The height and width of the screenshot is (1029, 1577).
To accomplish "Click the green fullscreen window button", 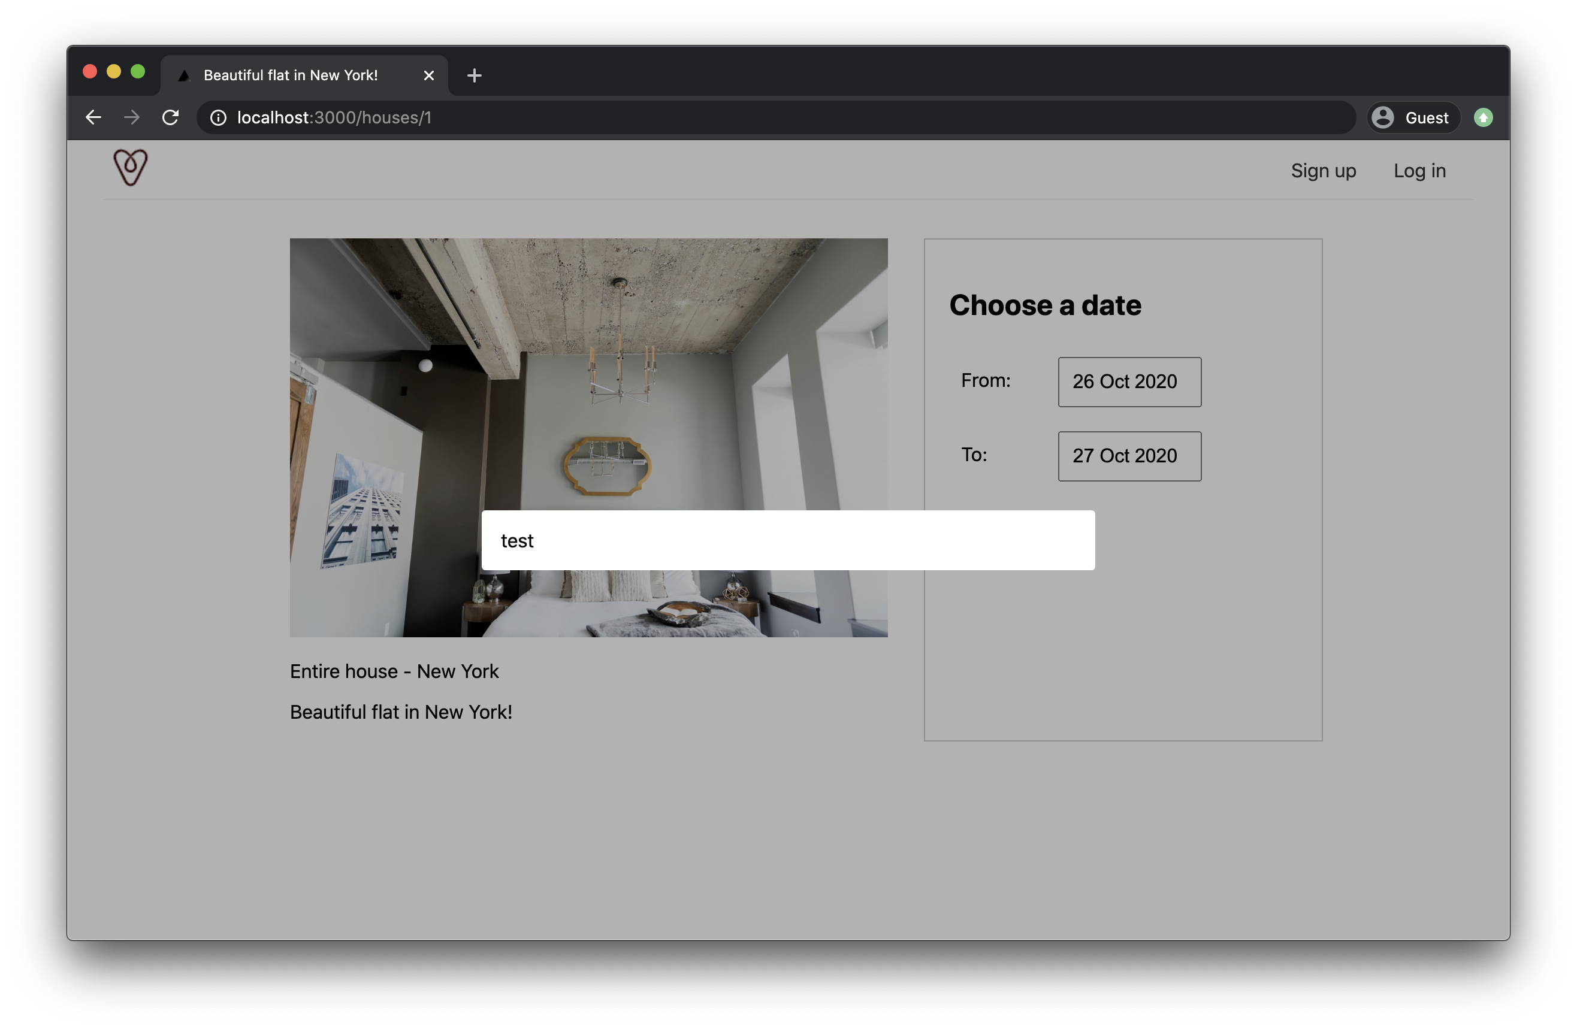I will (x=138, y=71).
